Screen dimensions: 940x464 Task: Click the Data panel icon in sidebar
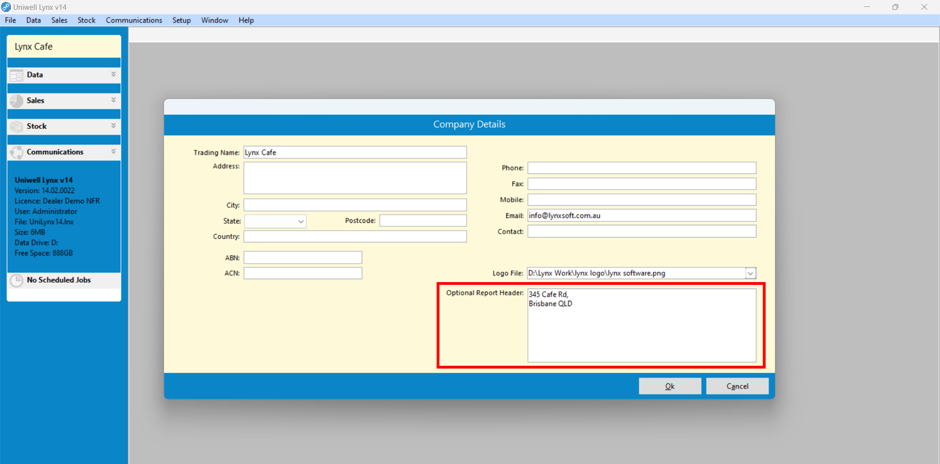tap(16, 75)
